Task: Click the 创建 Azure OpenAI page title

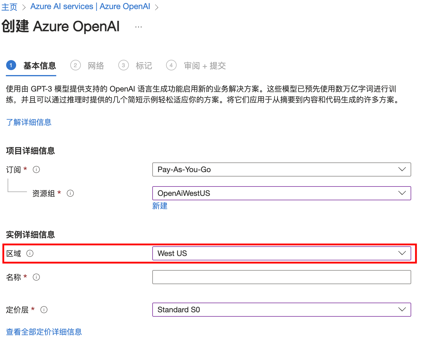Action: tap(61, 26)
